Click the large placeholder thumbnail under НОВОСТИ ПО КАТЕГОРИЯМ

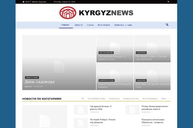point(45,116)
